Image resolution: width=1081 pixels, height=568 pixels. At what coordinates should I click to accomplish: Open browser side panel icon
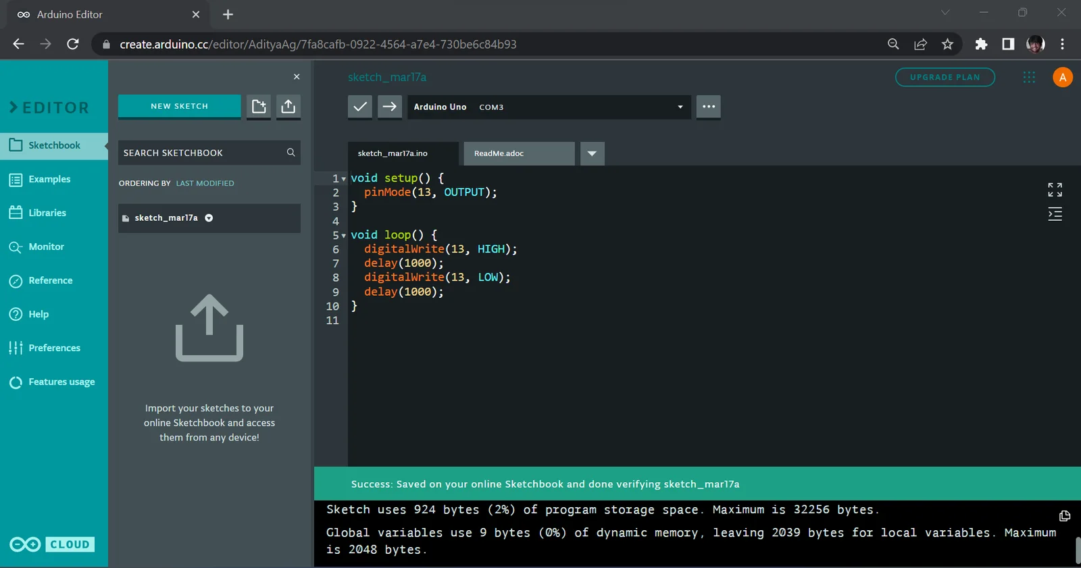point(1008,44)
